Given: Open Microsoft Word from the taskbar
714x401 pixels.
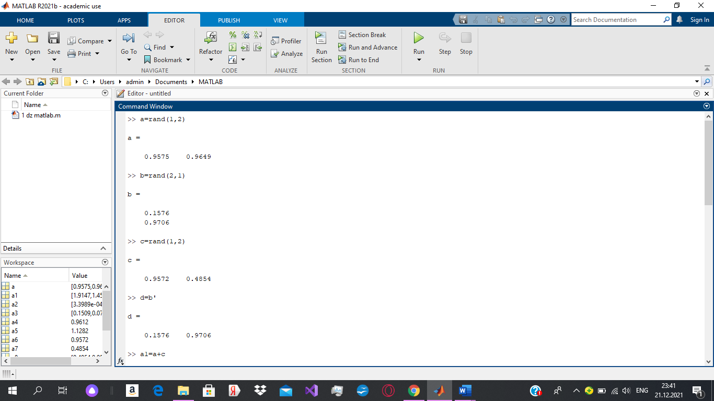Looking at the screenshot, I should [x=465, y=390].
